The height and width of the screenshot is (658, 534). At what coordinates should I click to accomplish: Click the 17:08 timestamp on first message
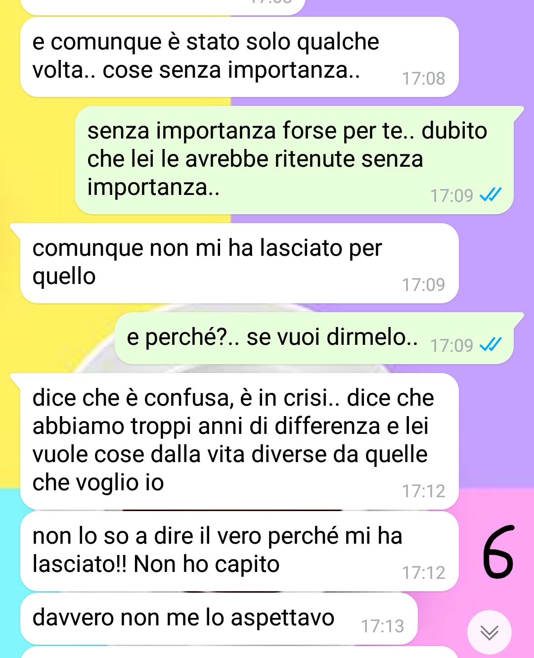coord(423,78)
